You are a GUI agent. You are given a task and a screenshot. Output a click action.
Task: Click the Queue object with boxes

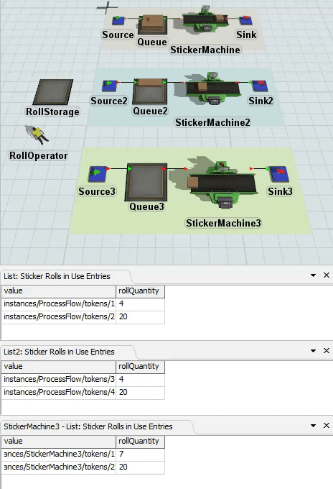152,24
